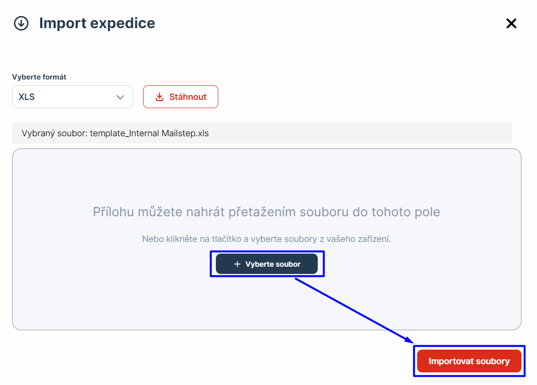
Task: Click the Import expedice dialog title
Action: click(x=97, y=23)
